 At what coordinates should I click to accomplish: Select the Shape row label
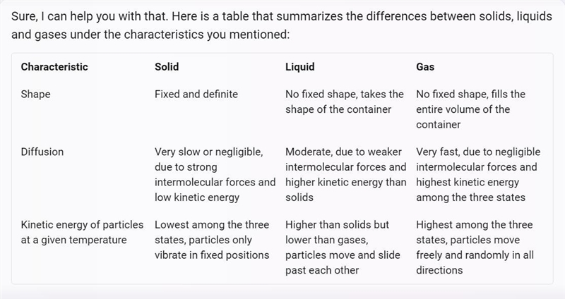coord(36,94)
